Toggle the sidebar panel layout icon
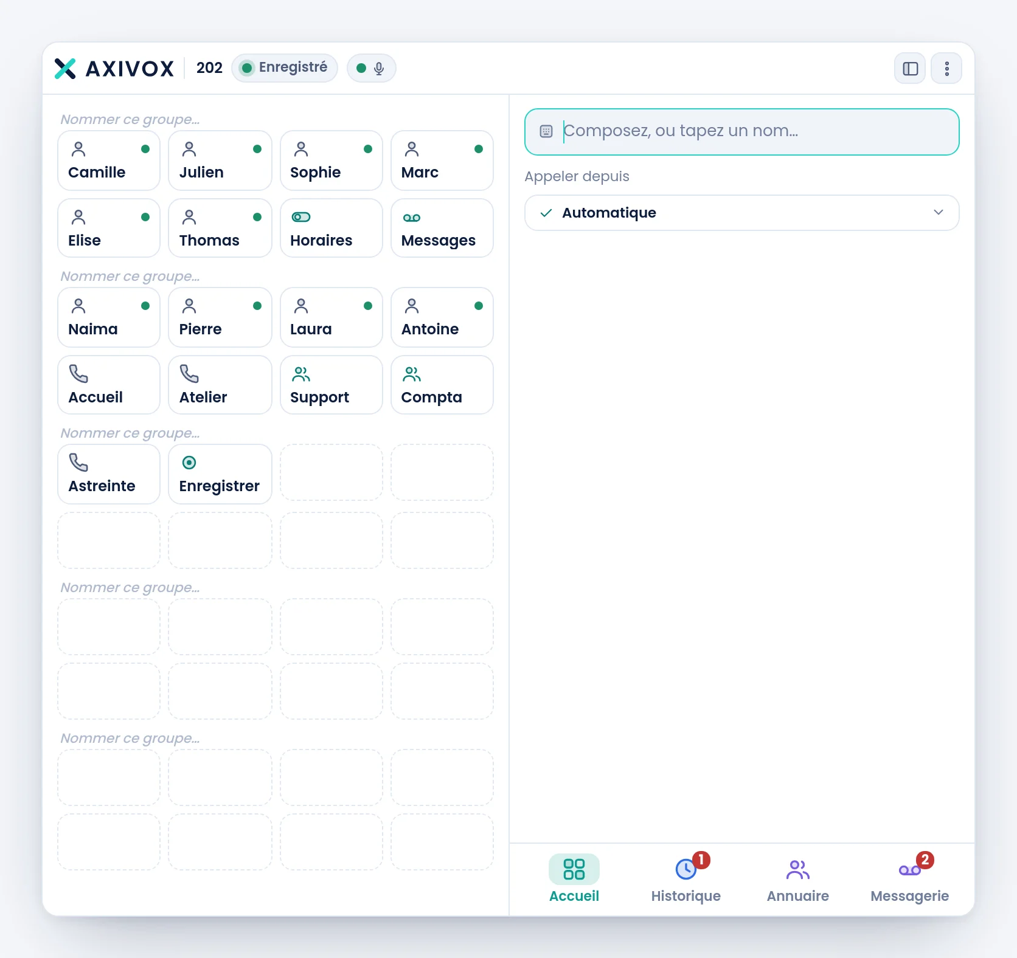This screenshot has height=958, width=1017. tap(910, 69)
